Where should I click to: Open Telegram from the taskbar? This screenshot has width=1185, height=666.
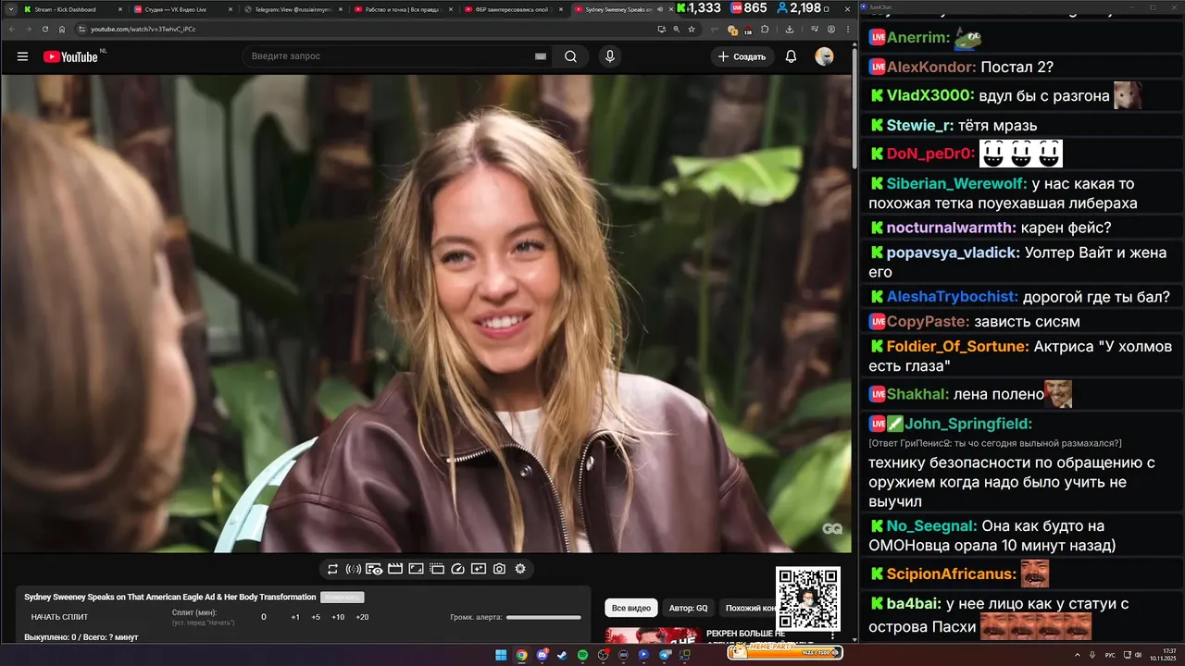[x=664, y=655]
